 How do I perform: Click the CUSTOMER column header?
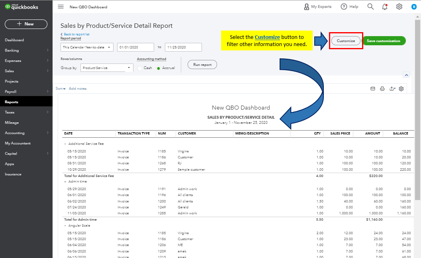(187, 133)
